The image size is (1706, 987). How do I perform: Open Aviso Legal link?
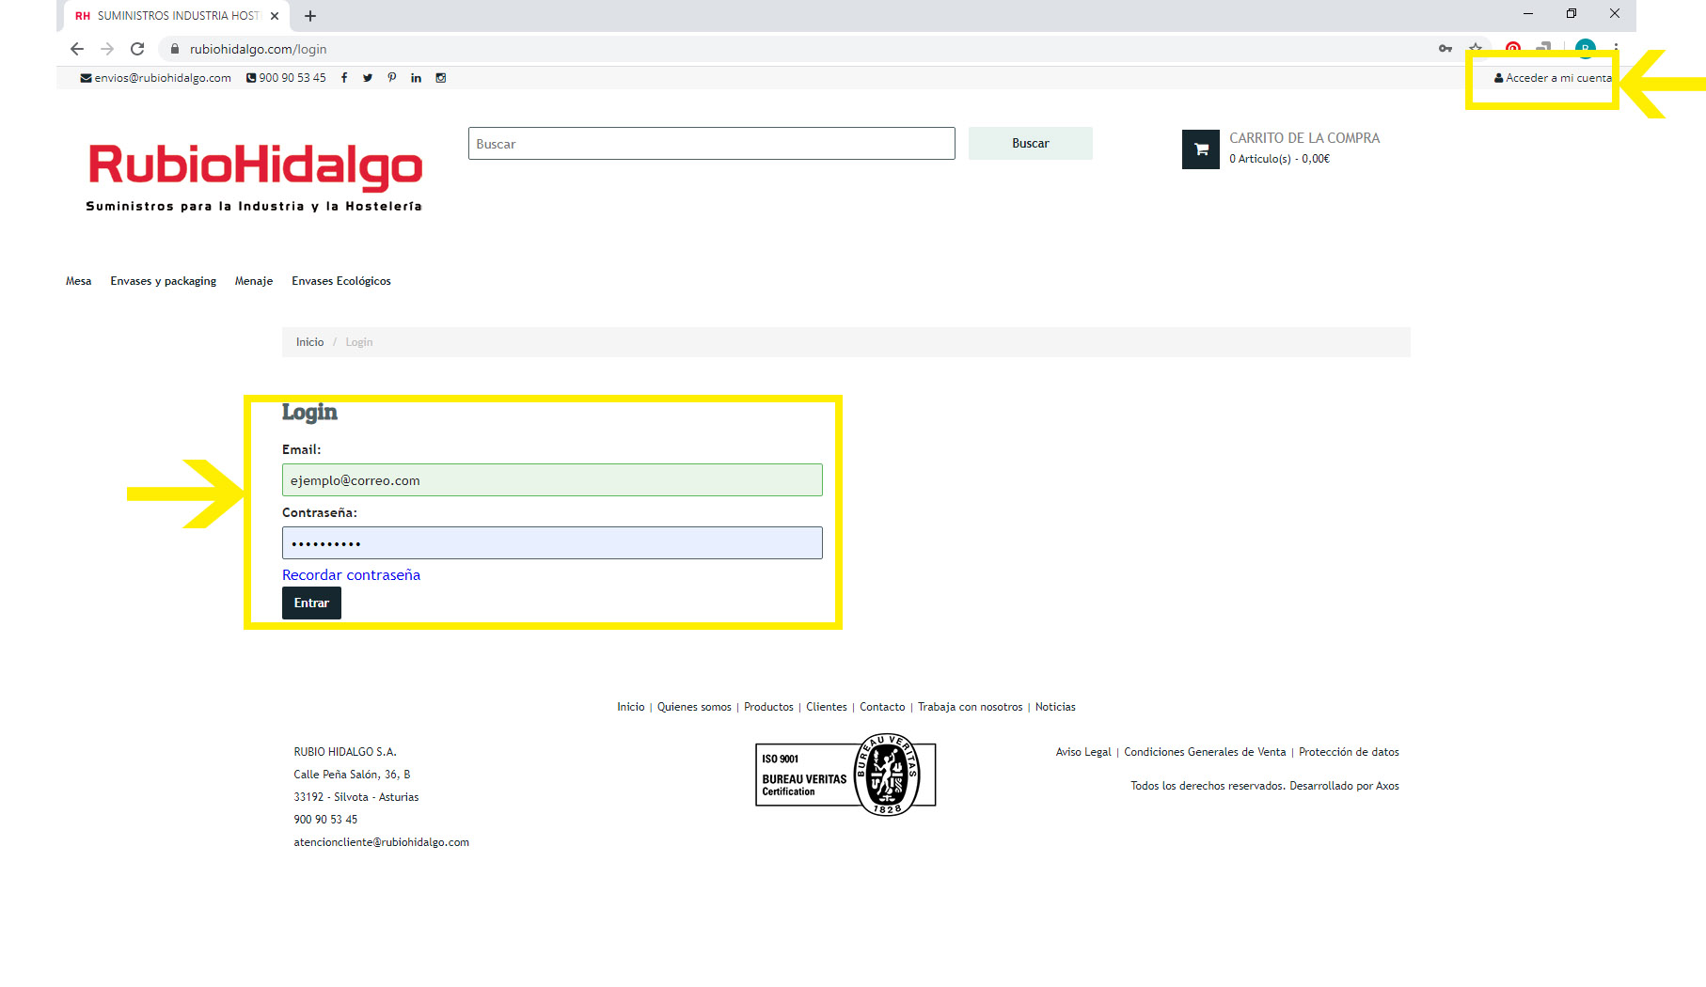click(1083, 752)
